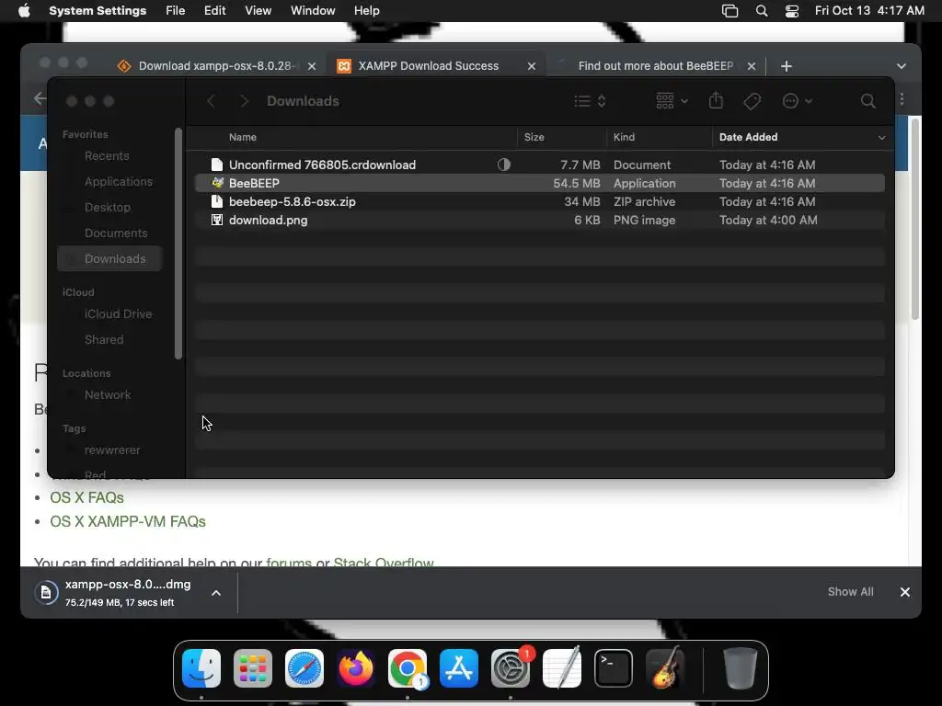Click the Chrome page vertical scrollbar
Viewport: 942px width, 706px height.
pyautogui.click(x=915, y=219)
